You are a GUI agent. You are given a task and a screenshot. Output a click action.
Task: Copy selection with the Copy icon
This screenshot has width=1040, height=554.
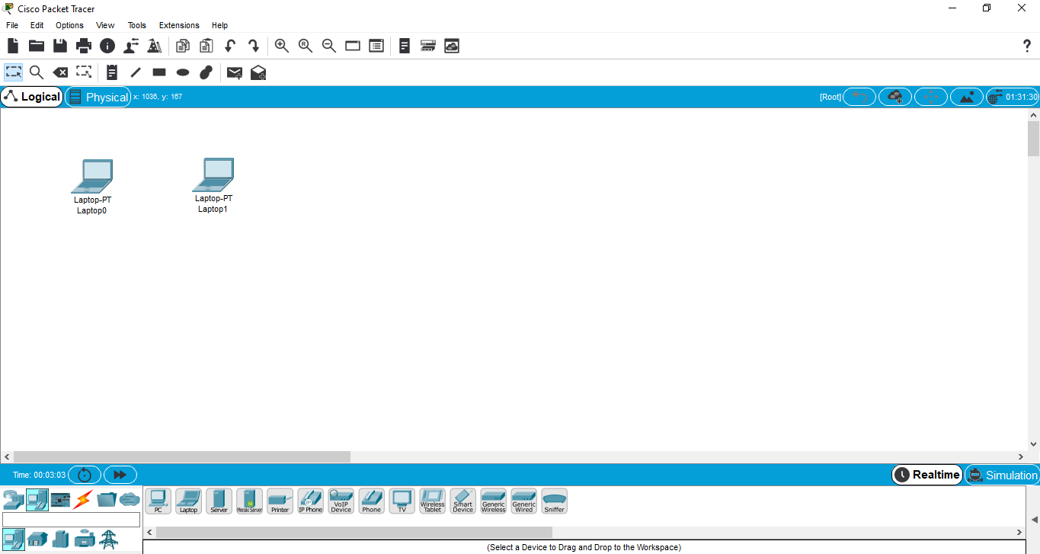[x=183, y=46]
